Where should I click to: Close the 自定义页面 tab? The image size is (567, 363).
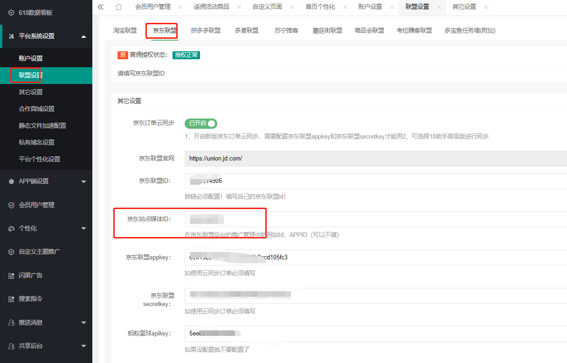point(292,7)
